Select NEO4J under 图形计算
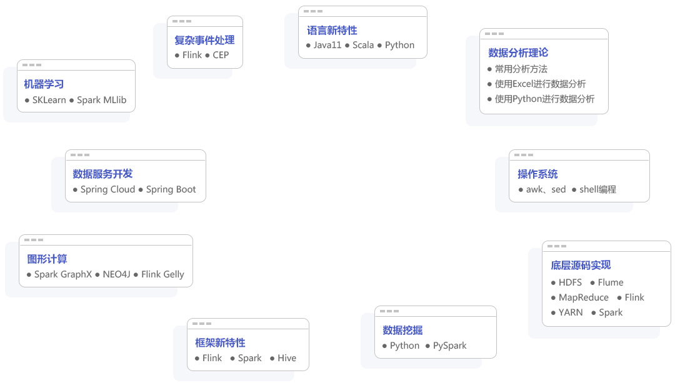This screenshot has width=675, height=383. (x=117, y=274)
